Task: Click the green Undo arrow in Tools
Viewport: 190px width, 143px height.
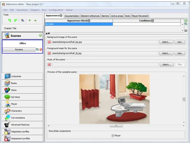Action: [10, 20]
